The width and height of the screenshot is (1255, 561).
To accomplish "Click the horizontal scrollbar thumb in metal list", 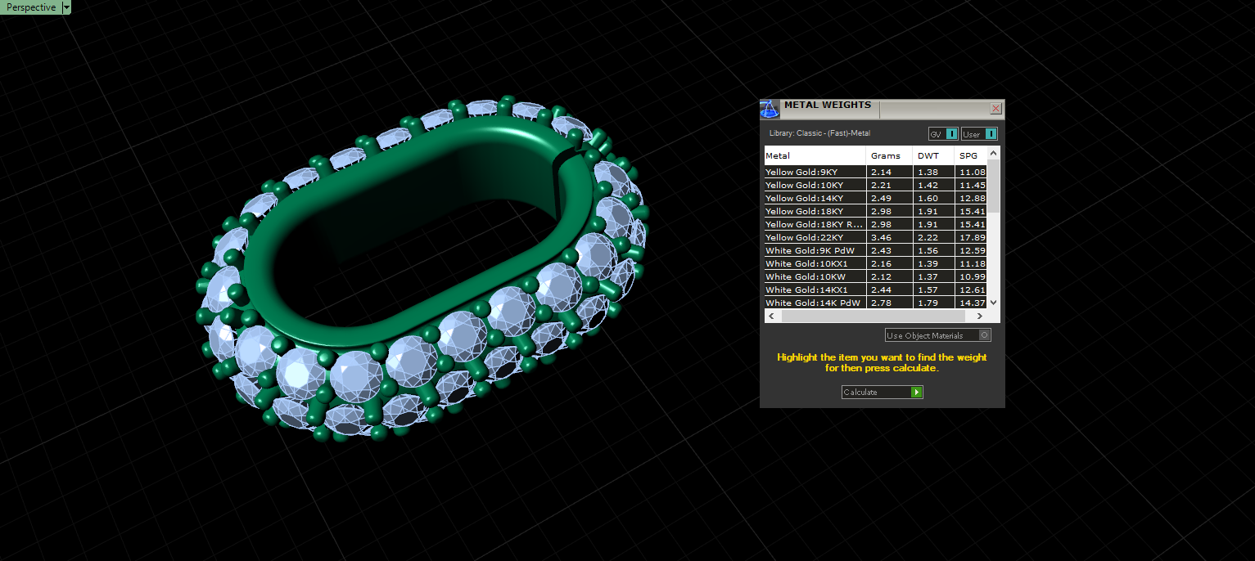I will click(872, 316).
